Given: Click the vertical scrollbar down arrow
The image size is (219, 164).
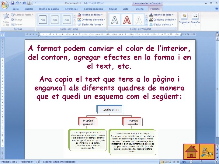Looking at the screenshot, I should (x=217, y=146).
